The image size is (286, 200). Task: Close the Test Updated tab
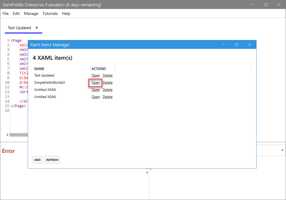(37, 27)
